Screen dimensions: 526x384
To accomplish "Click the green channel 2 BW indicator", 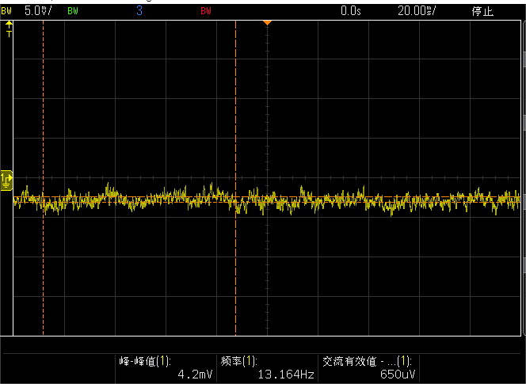I will pos(73,11).
